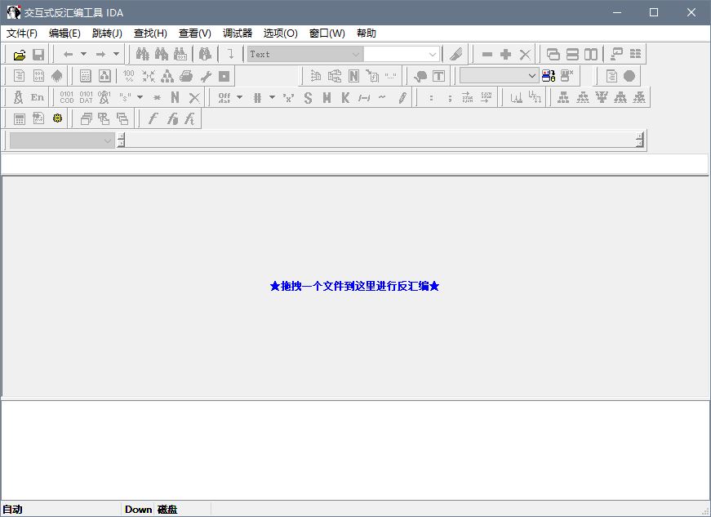Save the database with the disk icon

[38, 54]
